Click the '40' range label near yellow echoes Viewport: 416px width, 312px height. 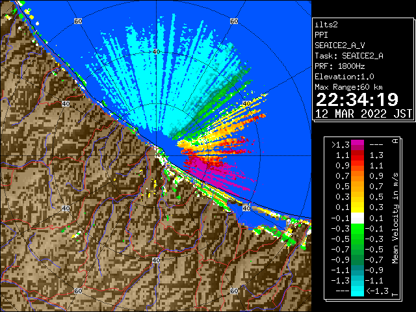(246, 104)
